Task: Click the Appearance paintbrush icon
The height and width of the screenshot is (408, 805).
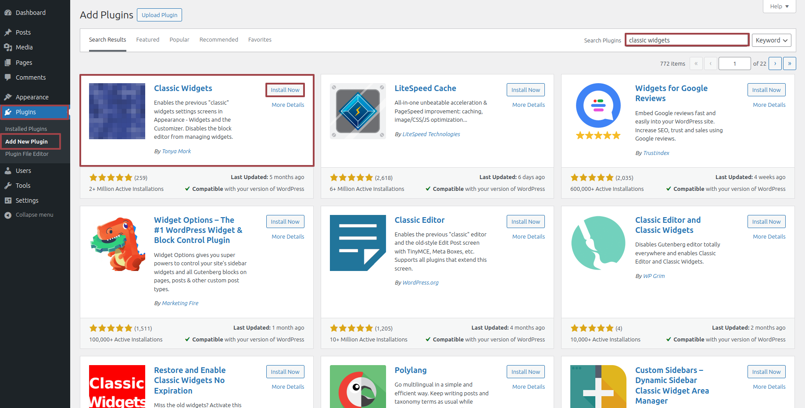Action: tap(8, 97)
